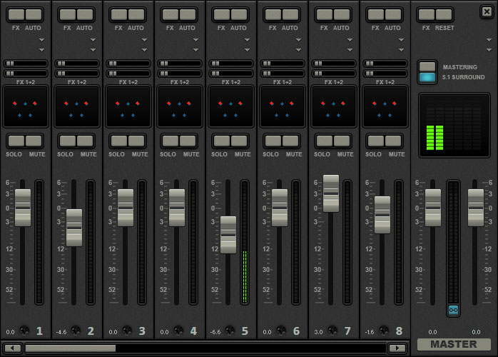Click the -6.6 volume value on channel 5
The image size is (498, 357).
[215, 332]
